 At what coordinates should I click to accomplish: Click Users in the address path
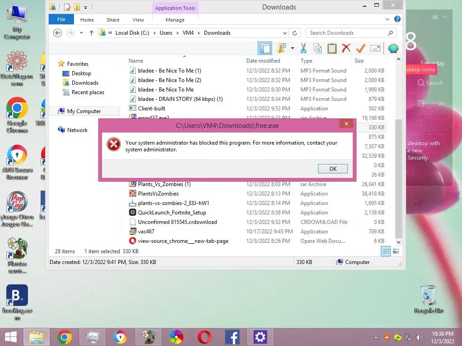click(x=166, y=32)
